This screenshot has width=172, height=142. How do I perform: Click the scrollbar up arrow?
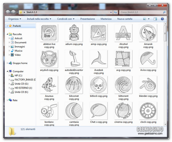pyautogui.click(x=165, y=24)
